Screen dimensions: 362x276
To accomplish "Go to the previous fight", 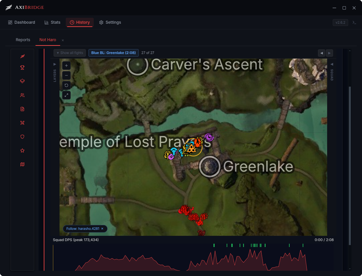I will [321, 53].
